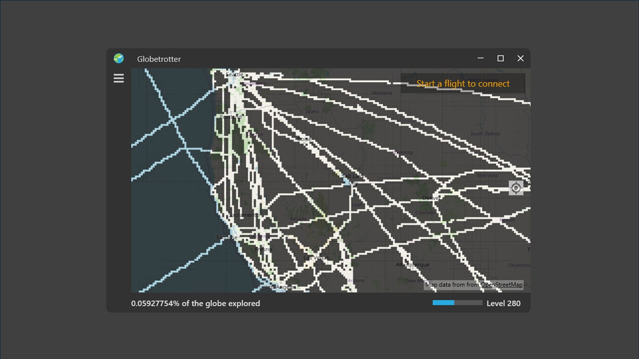639x359 pixels.
Task: Click Boise on the explored terrain
Action: pyautogui.click(x=304, y=139)
